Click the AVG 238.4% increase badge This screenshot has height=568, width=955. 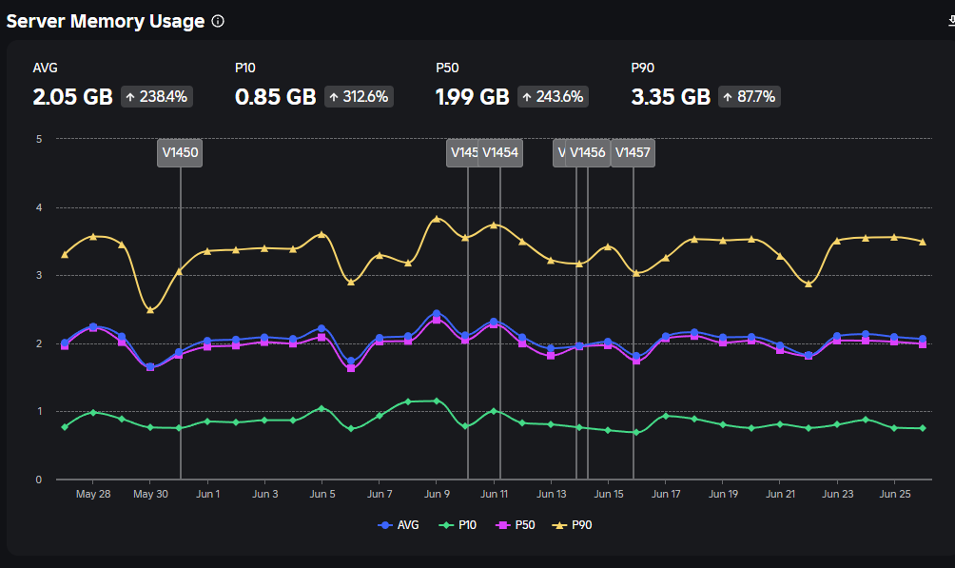tap(157, 96)
